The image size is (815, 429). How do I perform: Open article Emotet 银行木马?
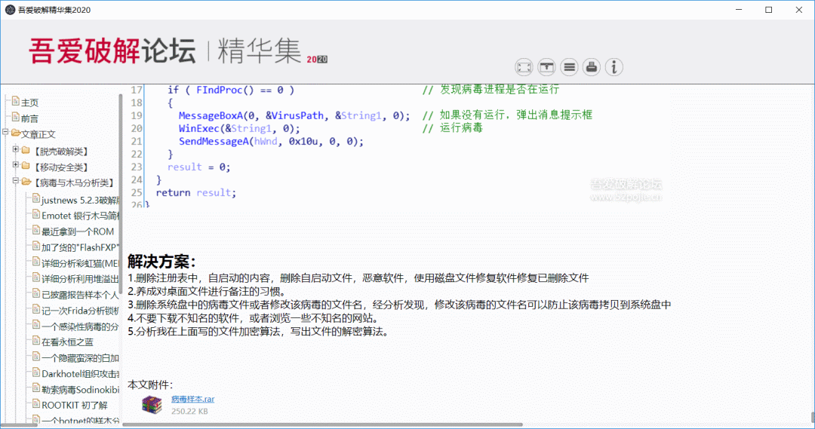click(80, 216)
